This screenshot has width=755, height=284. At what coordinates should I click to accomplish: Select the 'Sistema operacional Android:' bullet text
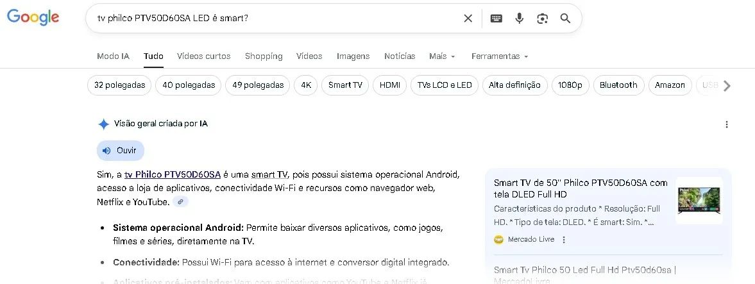point(178,227)
